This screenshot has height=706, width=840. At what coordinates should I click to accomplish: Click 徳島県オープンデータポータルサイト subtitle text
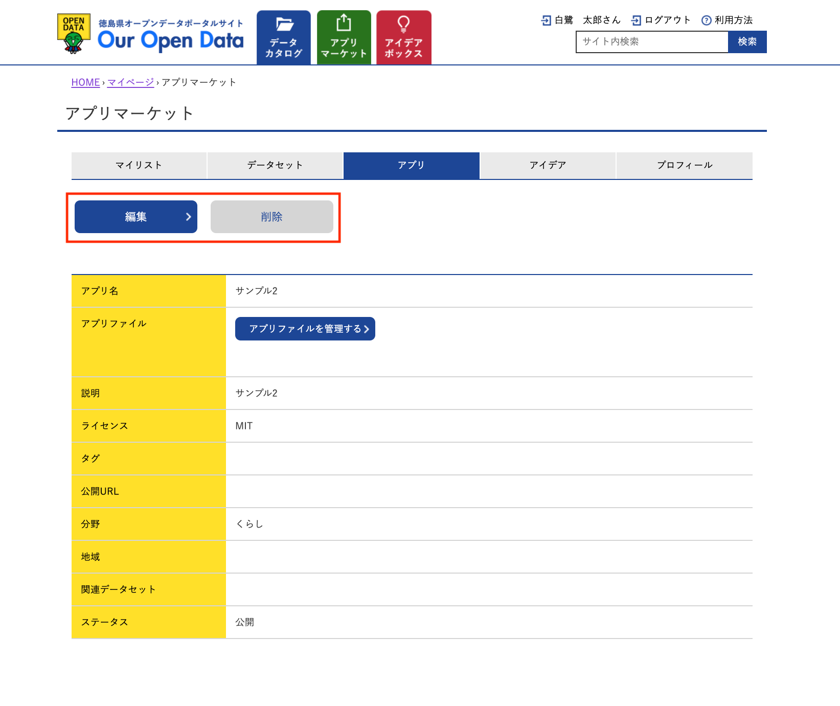[171, 23]
